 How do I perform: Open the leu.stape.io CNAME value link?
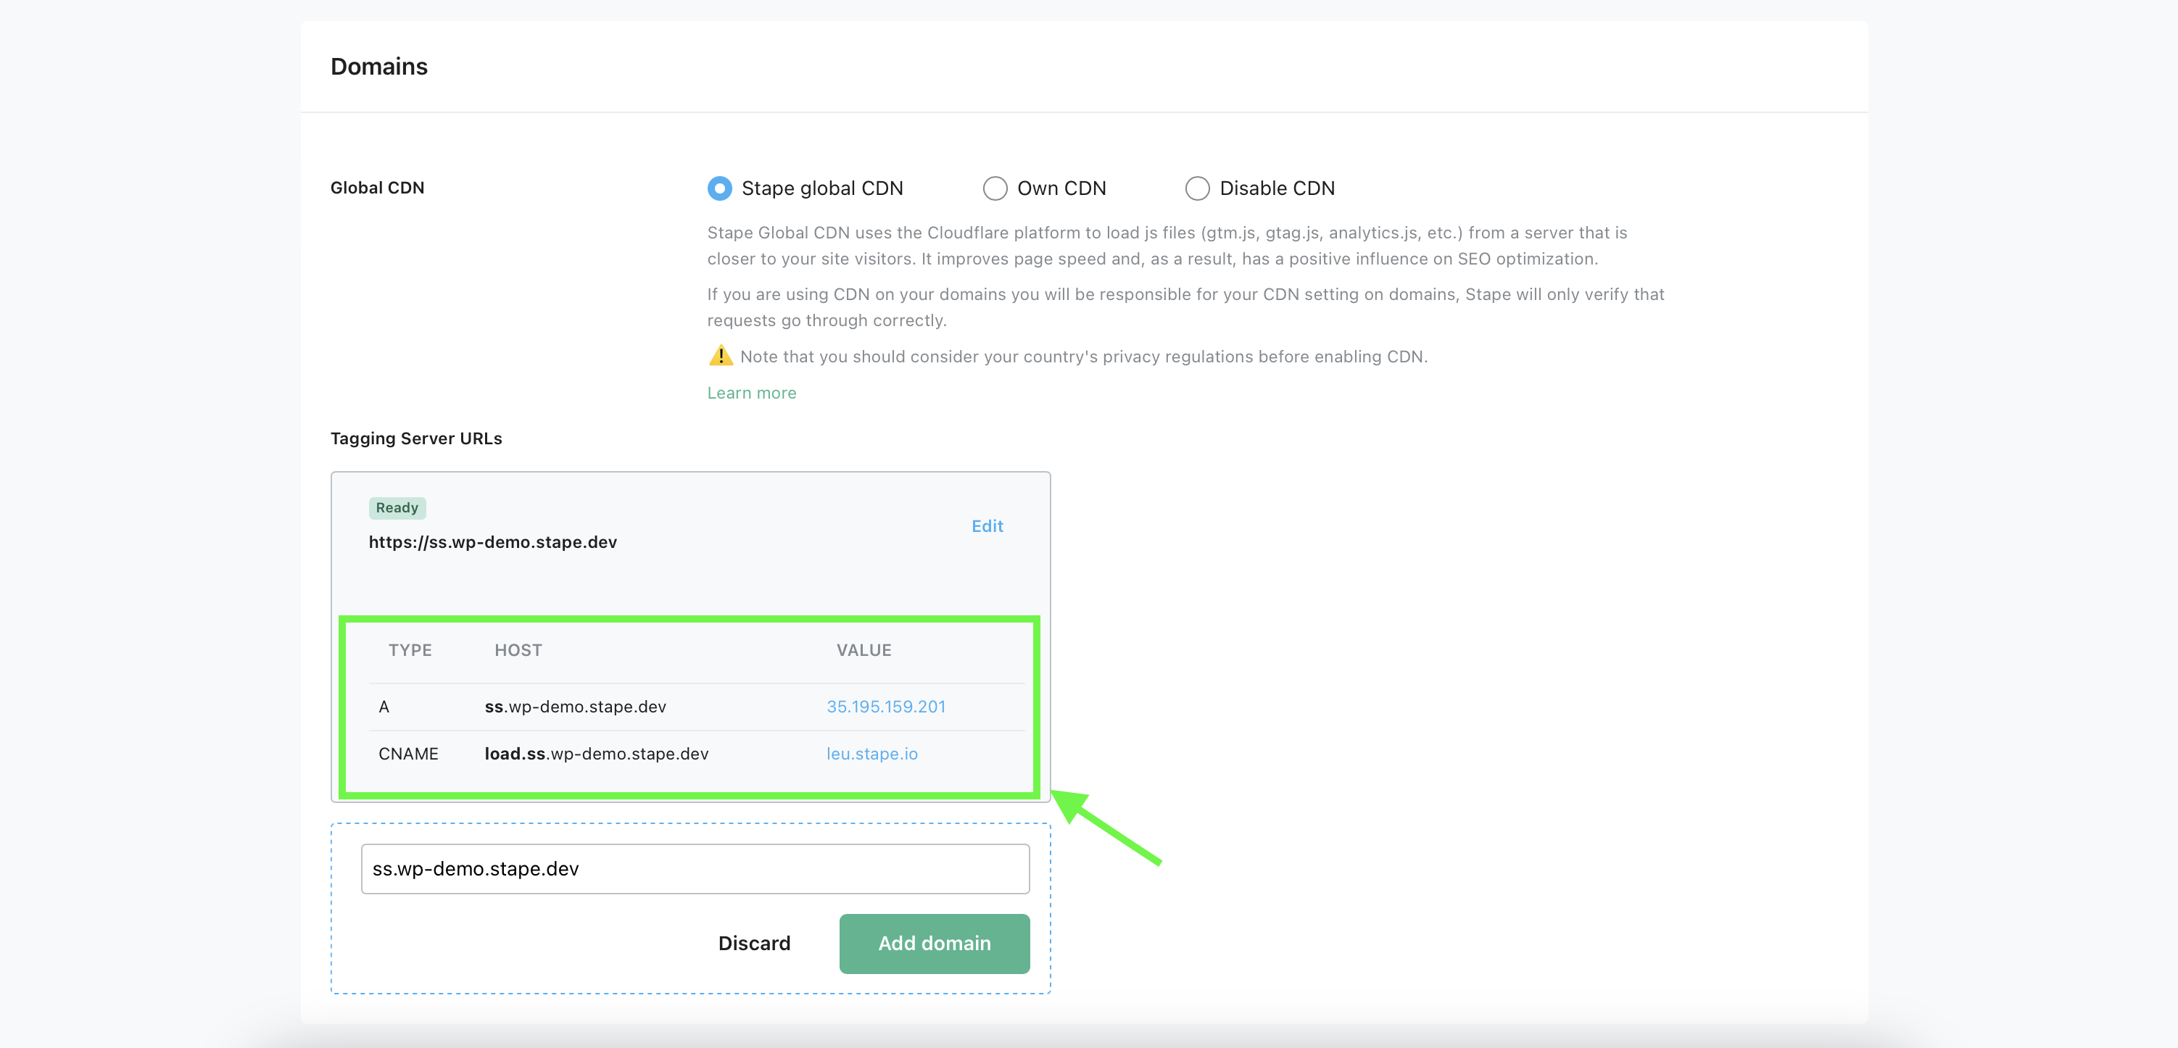coord(871,753)
